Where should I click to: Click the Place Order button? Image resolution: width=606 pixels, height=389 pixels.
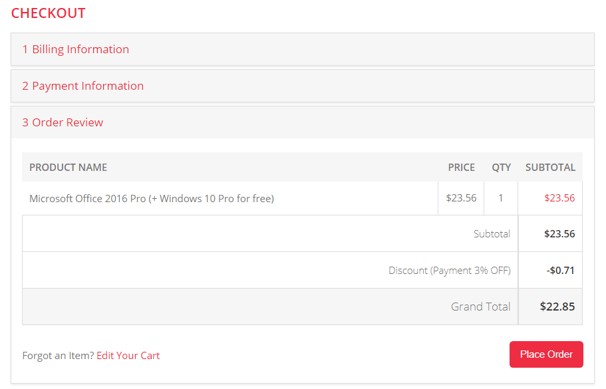tap(546, 354)
